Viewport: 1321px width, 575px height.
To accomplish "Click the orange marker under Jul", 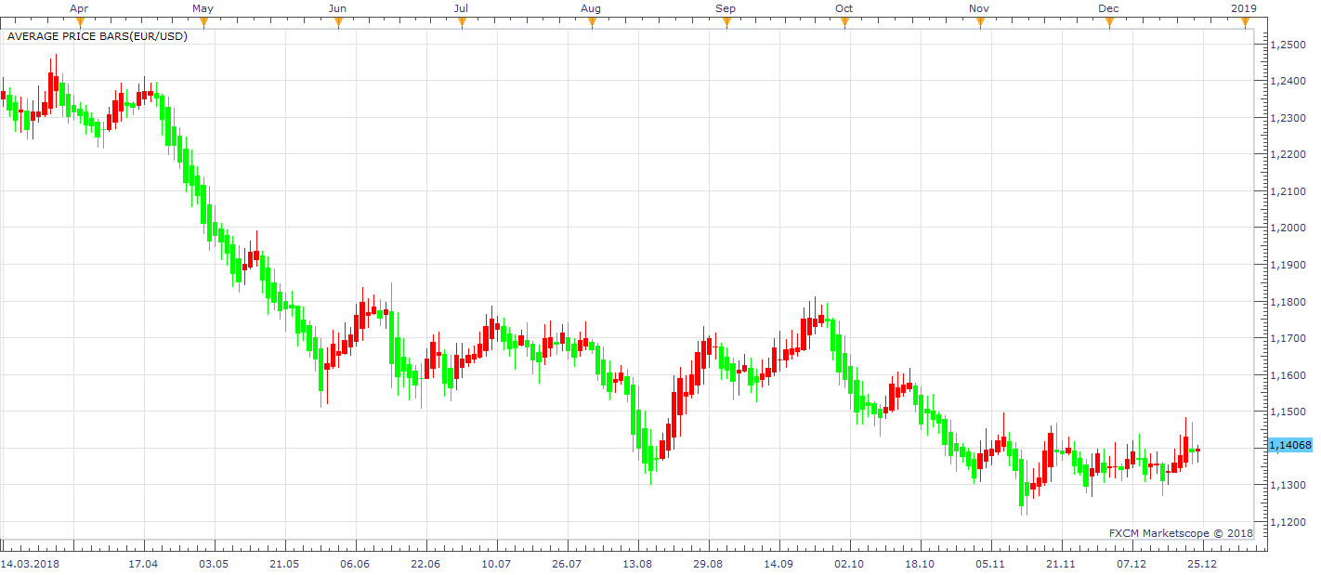I will pyautogui.click(x=461, y=23).
